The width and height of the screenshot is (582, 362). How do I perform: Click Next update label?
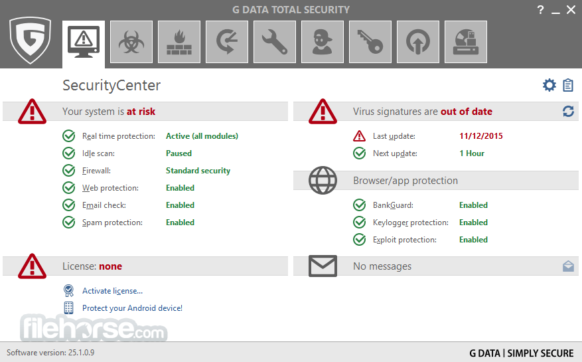click(x=395, y=153)
